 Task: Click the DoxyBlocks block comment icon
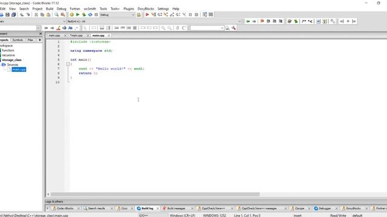304,22
